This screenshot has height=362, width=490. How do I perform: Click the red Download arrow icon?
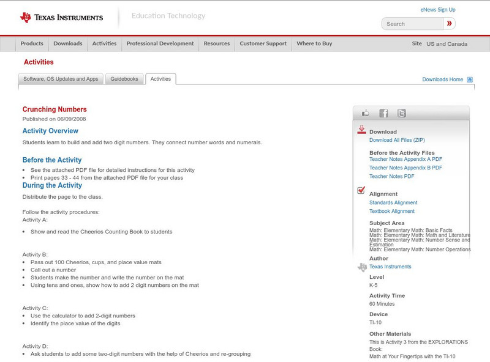click(x=361, y=130)
